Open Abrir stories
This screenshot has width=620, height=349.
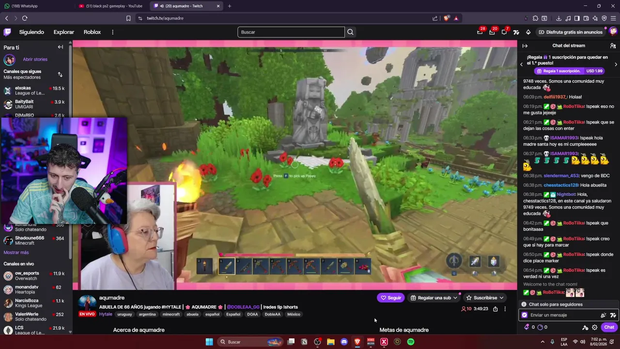[35, 59]
